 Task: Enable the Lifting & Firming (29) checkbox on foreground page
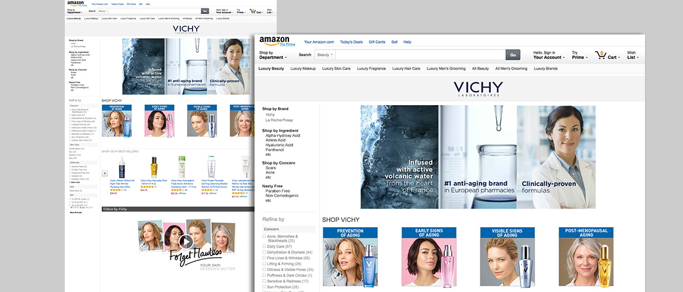(x=264, y=263)
